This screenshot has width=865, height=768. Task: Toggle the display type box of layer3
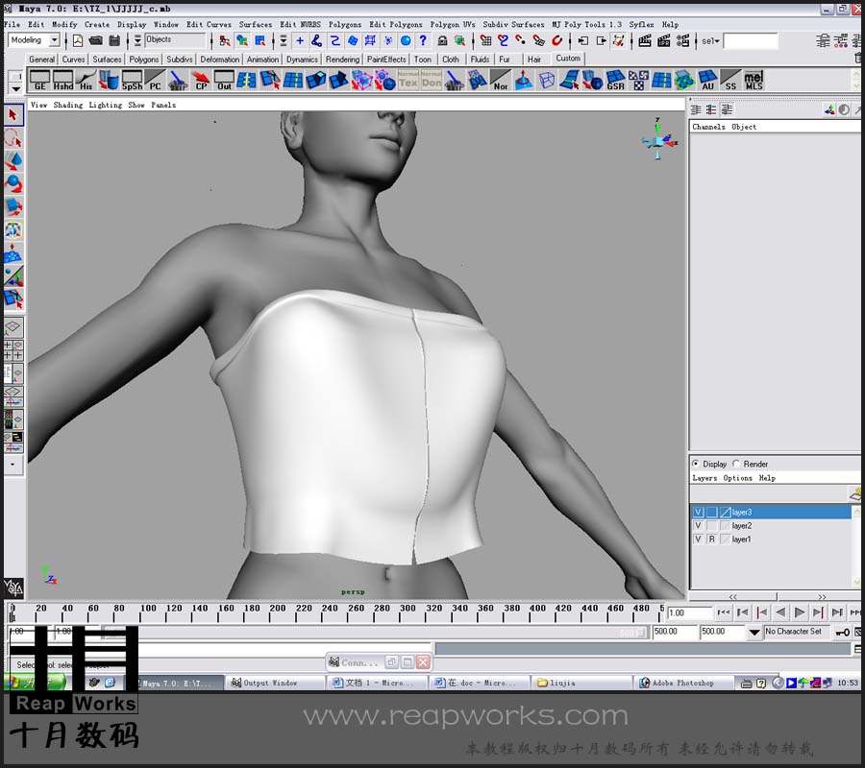pos(711,512)
